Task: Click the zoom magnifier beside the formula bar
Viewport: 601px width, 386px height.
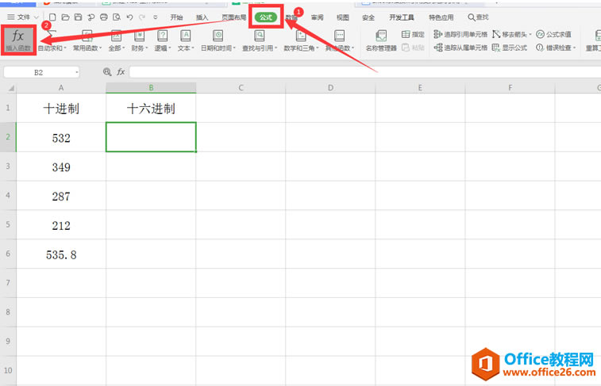Action: pos(107,72)
